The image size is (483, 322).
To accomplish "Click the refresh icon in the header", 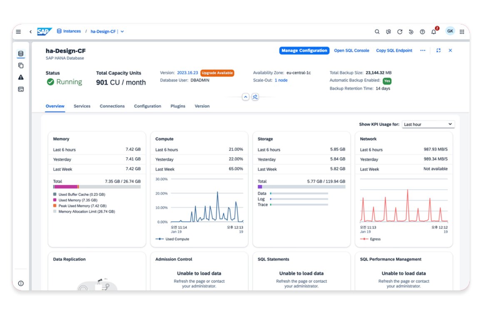I will point(400,32).
